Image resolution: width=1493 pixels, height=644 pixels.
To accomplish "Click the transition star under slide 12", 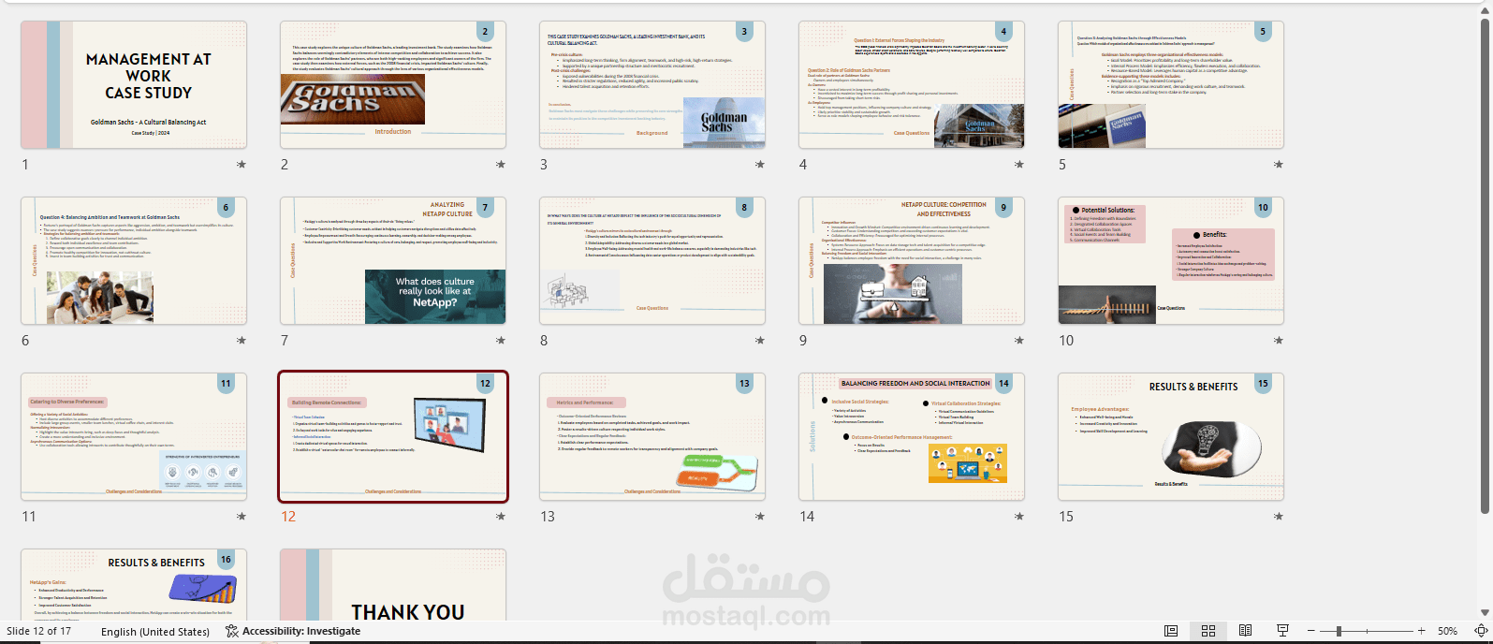I will click(x=501, y=516).
